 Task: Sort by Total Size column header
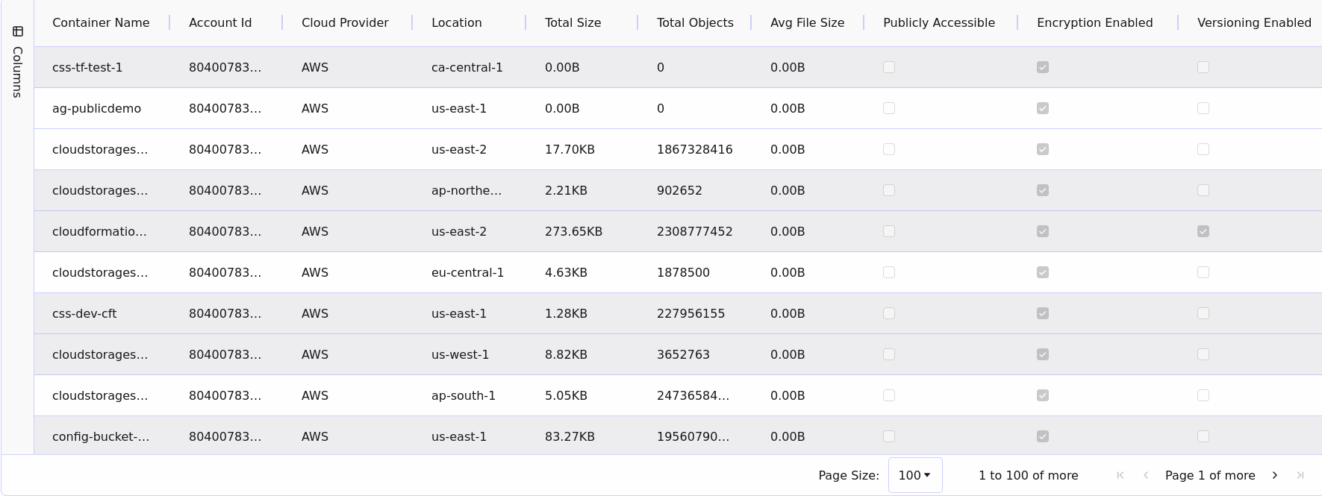pyautogui.click(x=573, y=22)
